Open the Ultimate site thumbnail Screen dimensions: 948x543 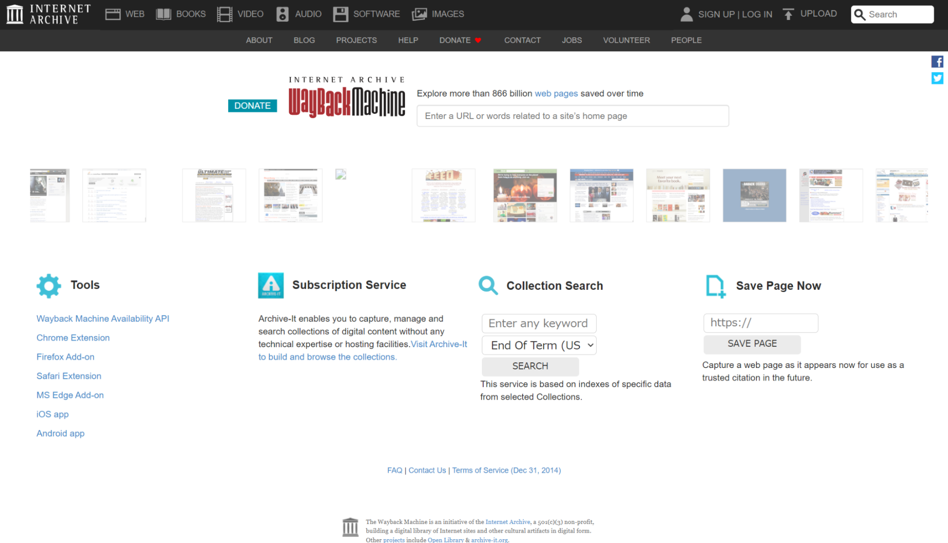214,195
